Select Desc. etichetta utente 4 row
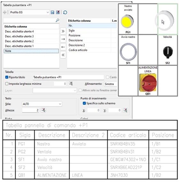 pos(31,31)
